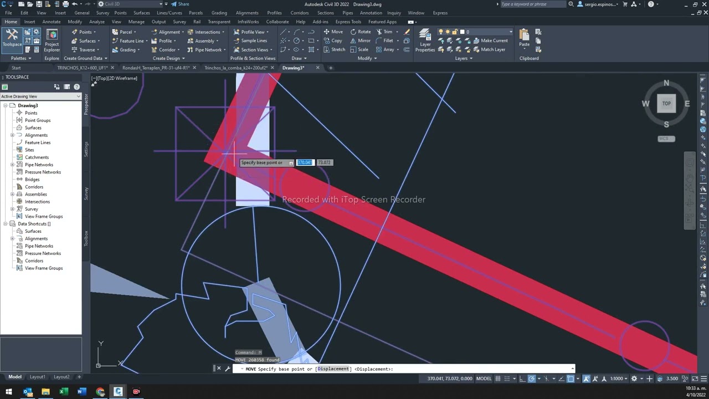Click the Sample Lines tool
The width and height of the screenshot is (709, 399).
point(250,40)
